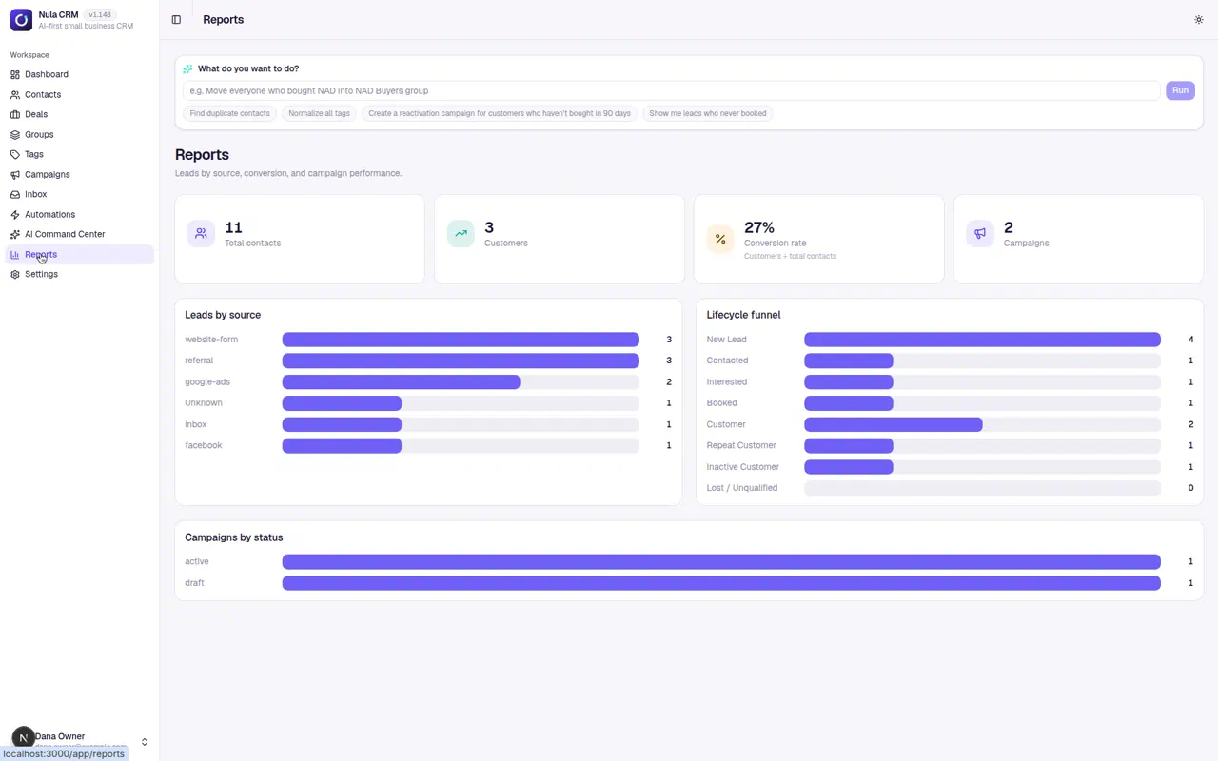1218x761 pixels.
Task: Open the Tags page
Action: pyautogui.click(x=80, y=154)
